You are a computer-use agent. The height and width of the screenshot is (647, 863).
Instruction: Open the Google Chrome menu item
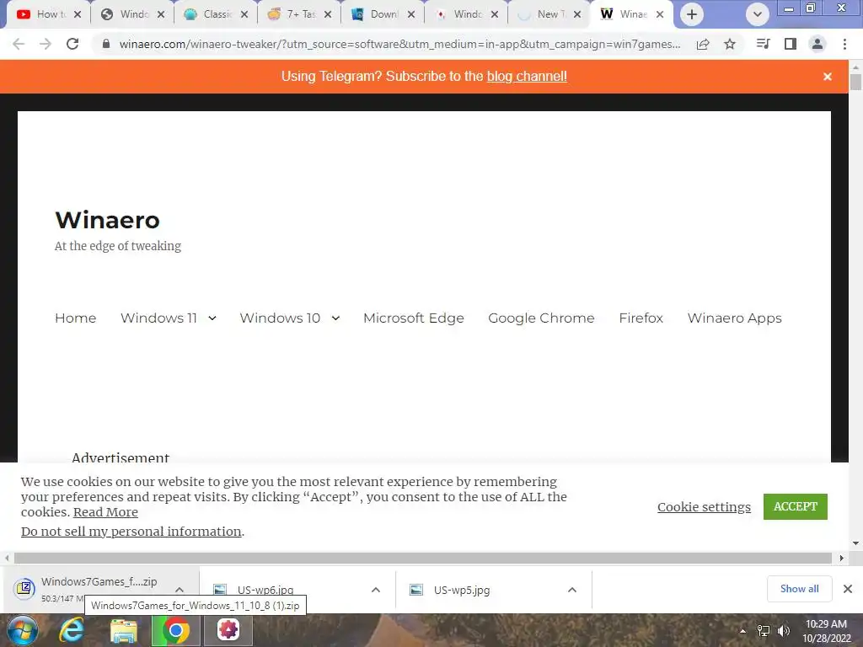[x=541, y=318]
